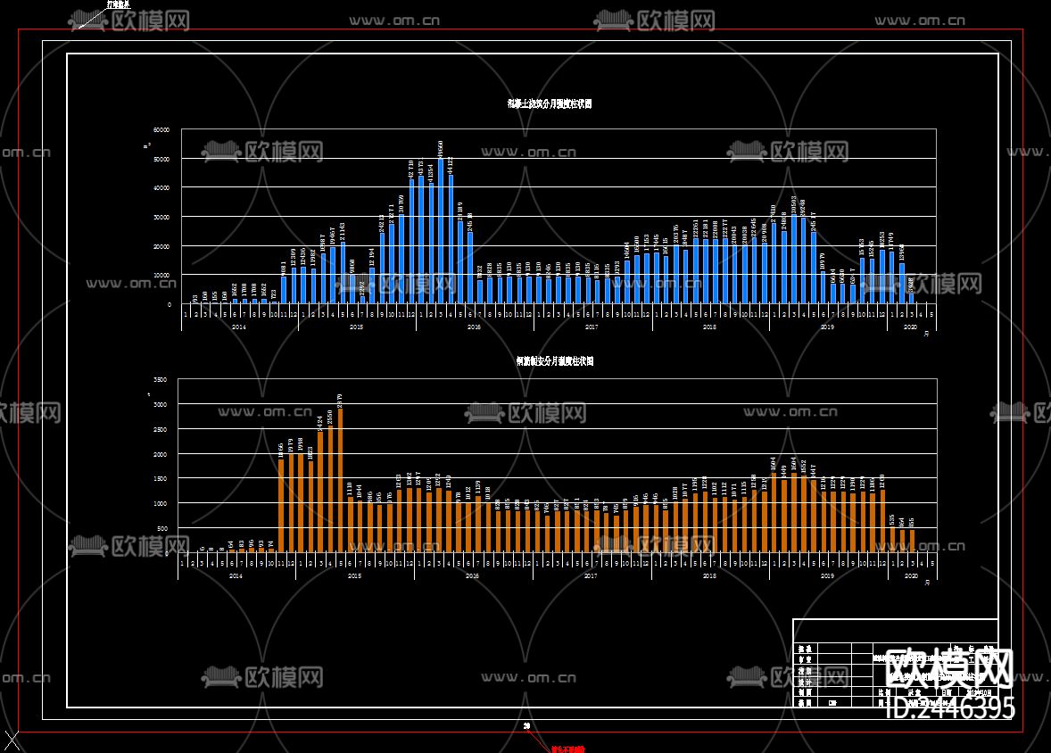Select year 2017 under the blue chart
Image resolution: width=1051 pixels, height=753 pixels.
pyautogui.click(x=592, y=327)
